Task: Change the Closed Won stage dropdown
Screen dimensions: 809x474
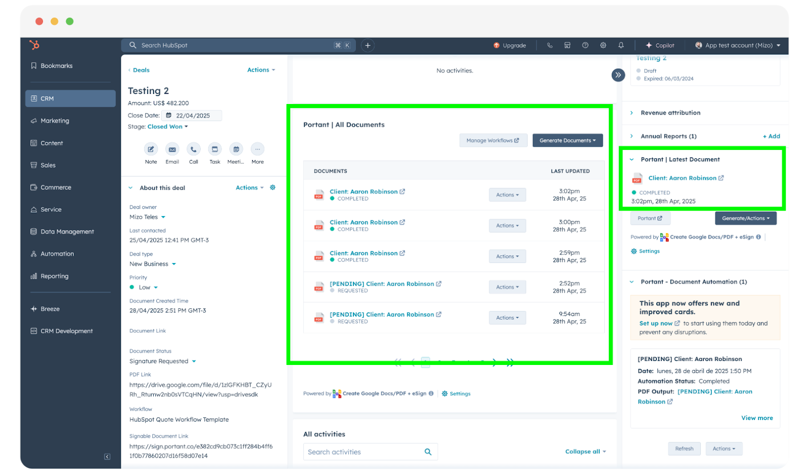Action: point(167,127)
